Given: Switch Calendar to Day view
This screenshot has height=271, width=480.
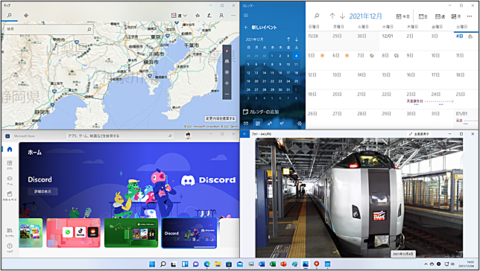Looking at the screenshot, I should pyautogui.click(x=423, y=16).
